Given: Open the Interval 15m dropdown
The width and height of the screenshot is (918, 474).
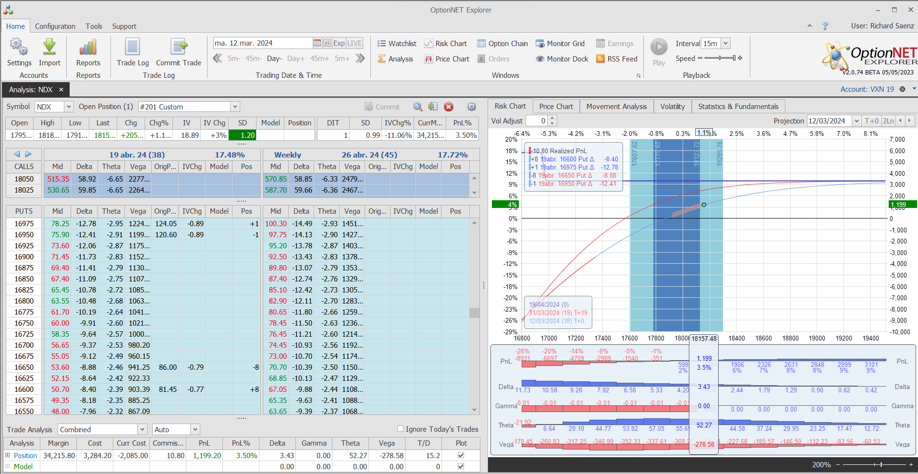Looking at the screenshot, I should click(x=725, y=43).
